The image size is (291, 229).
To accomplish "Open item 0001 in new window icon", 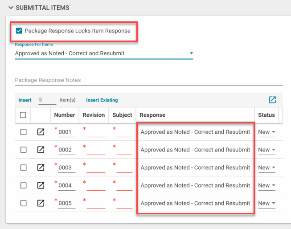I will click(41, 132).
